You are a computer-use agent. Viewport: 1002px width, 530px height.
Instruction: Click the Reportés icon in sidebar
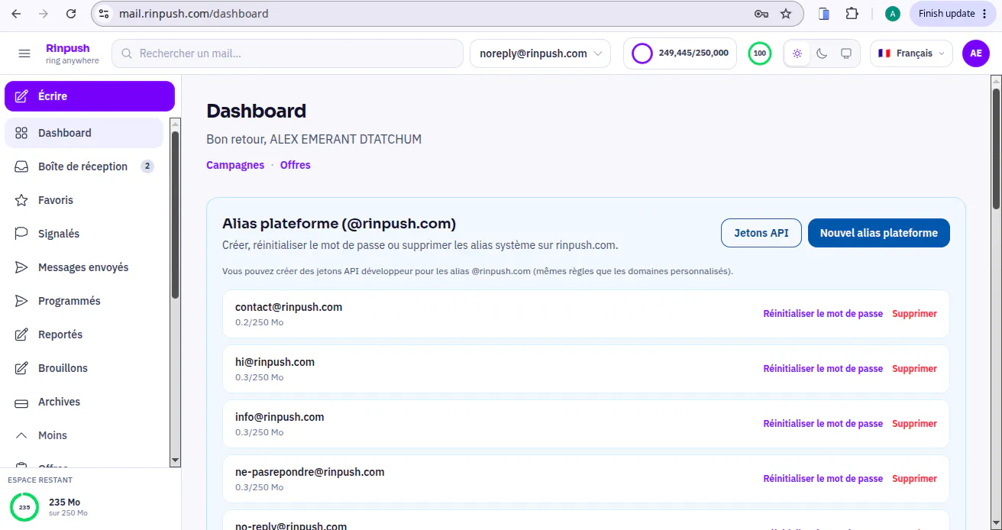[x=22, y=334]
